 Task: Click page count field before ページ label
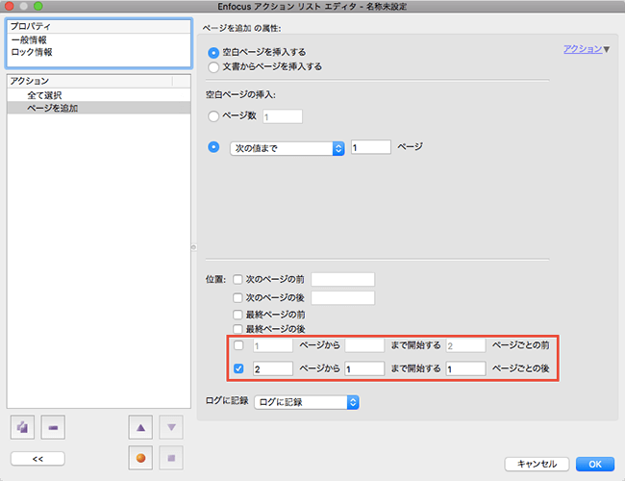(x=371, y=147)
